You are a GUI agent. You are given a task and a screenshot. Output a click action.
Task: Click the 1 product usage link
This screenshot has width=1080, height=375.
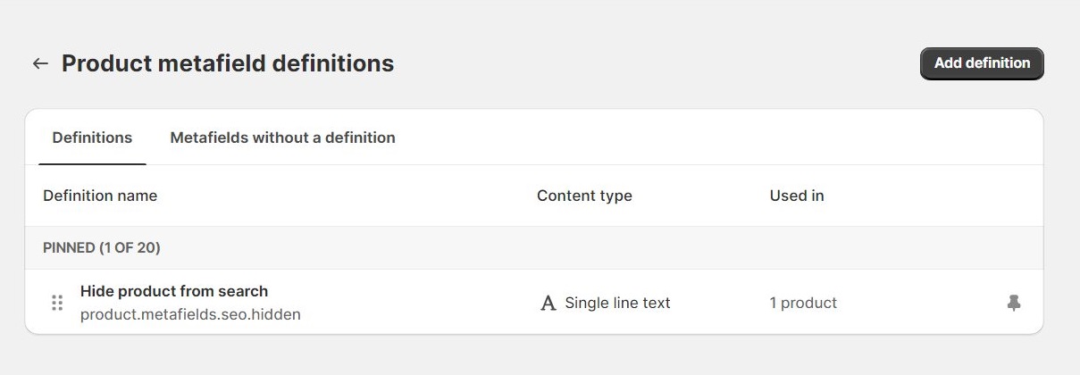803,303
